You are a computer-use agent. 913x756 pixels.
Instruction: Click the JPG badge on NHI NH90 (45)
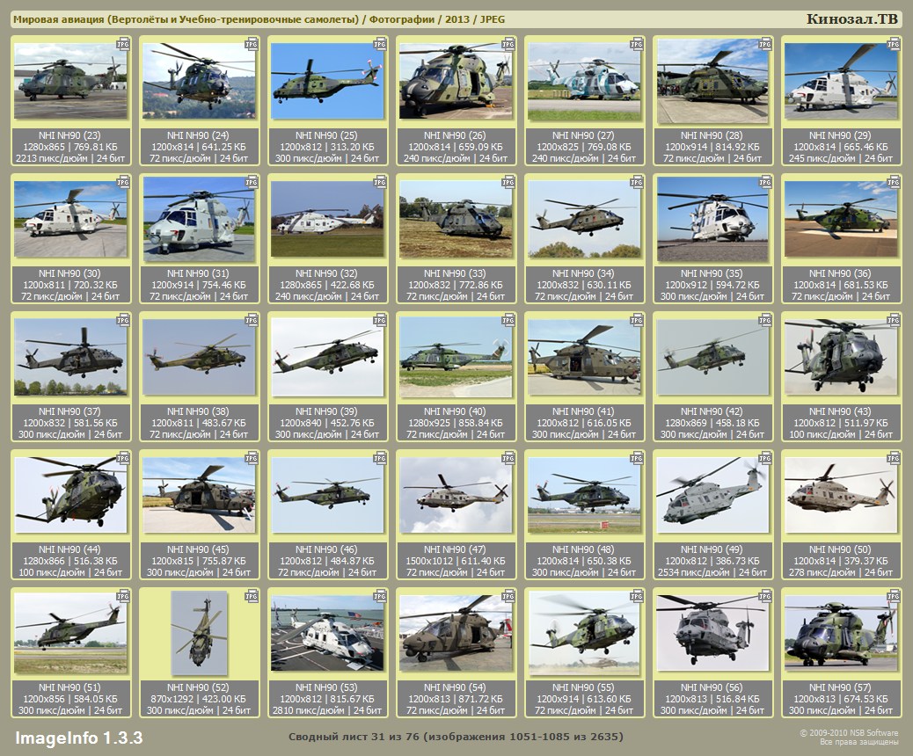pos(252,458)
